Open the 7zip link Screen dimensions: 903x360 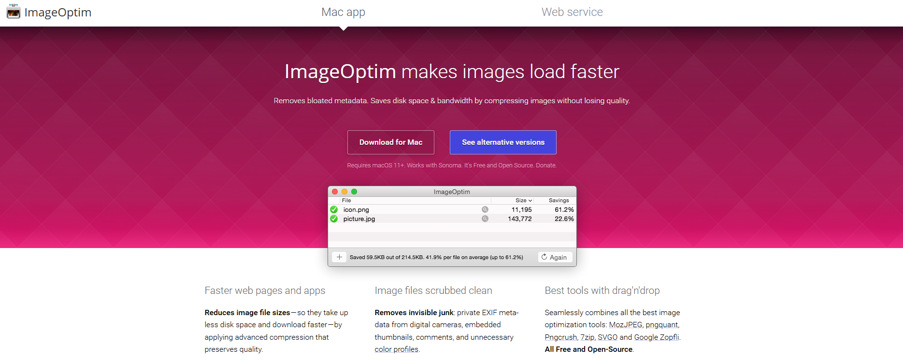click(x=588, y=337)
